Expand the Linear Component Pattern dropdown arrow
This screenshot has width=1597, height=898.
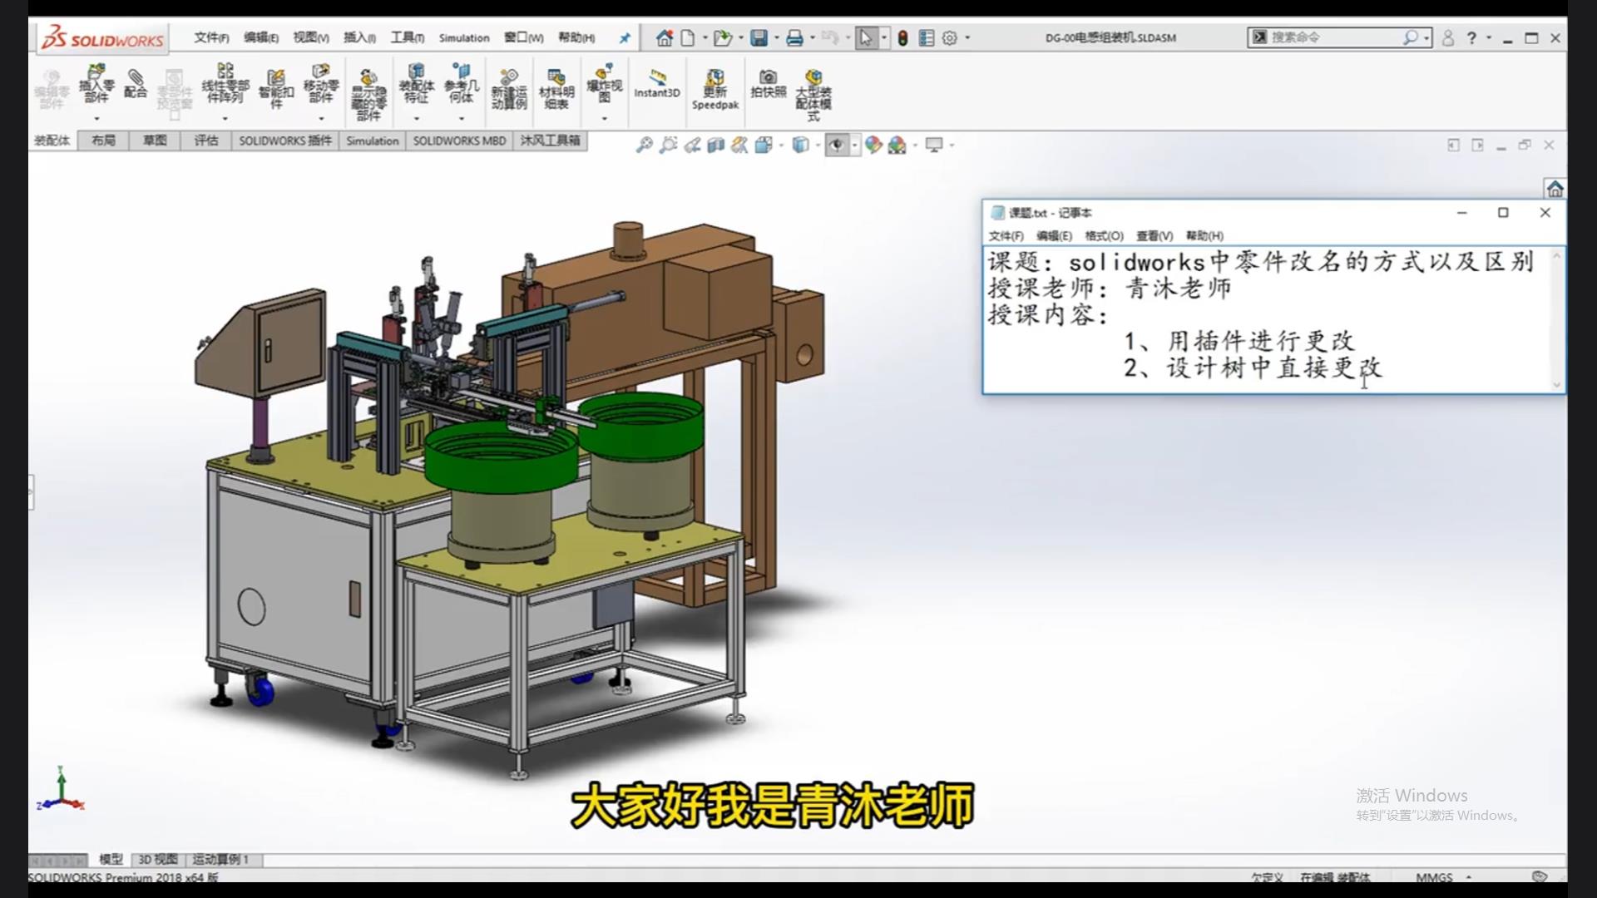(x=225, y=119)
